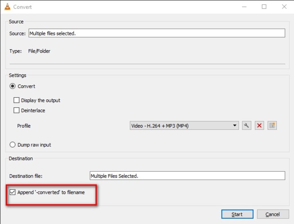Close the Convert dialog window
Screen dimensions: 294x224
(x=284, y=7)
